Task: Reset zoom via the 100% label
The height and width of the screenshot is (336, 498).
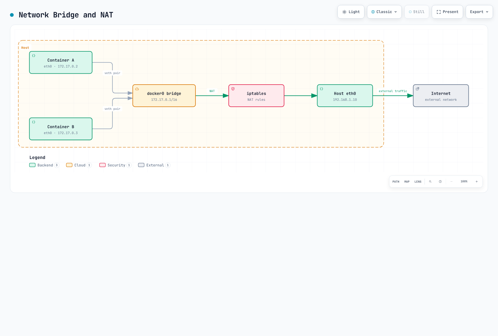Action: (464, 182)
